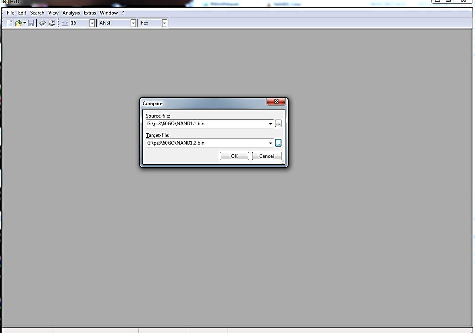Browse for target file with ellipsis button
The height and width of the screenshot is (333, 475).
pyautogui.click(x=278, y=143)
